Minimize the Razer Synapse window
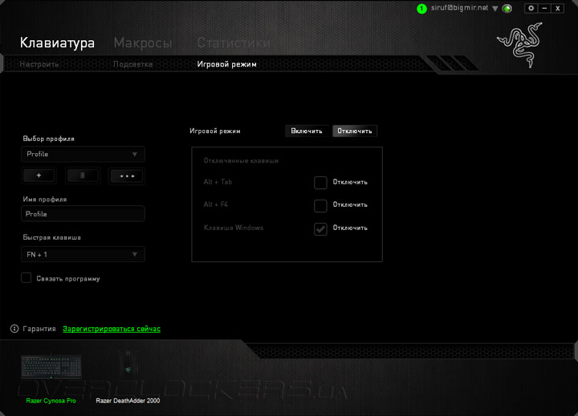Image resolution: width=578 pixels, height=416 pixels. point(544,8)
